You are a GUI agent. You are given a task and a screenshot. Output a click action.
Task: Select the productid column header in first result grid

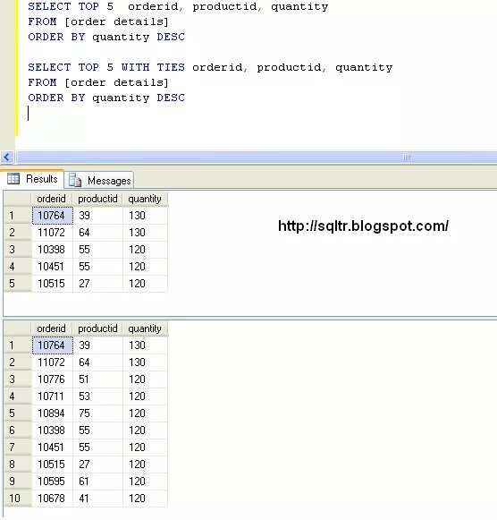point(97,199)
